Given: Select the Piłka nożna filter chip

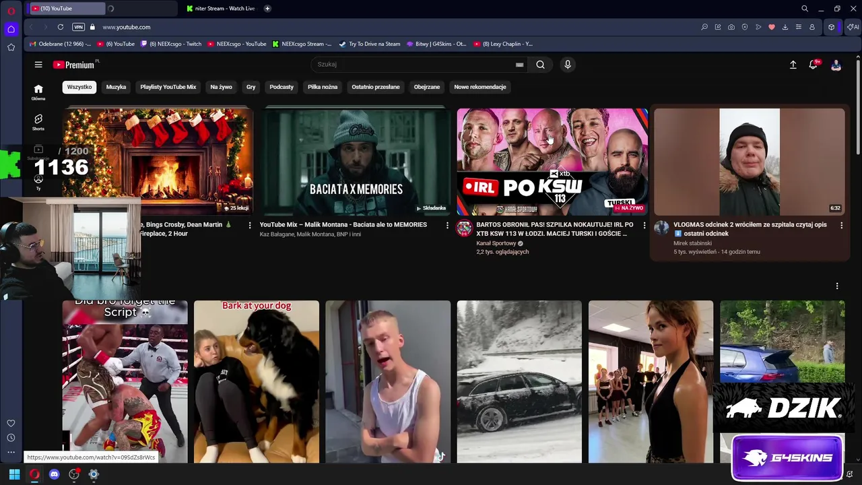Looking at the screenshot, I should pyautogui.click(x=323, y=87).
